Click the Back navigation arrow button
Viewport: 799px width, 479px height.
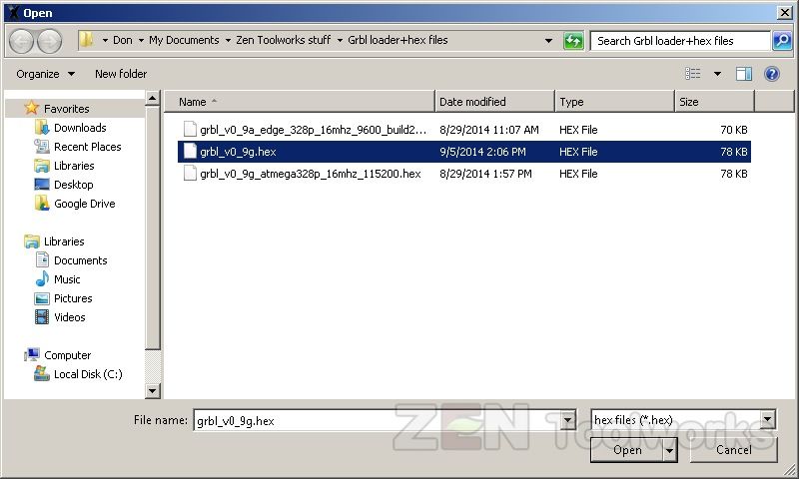coord(21,41)
